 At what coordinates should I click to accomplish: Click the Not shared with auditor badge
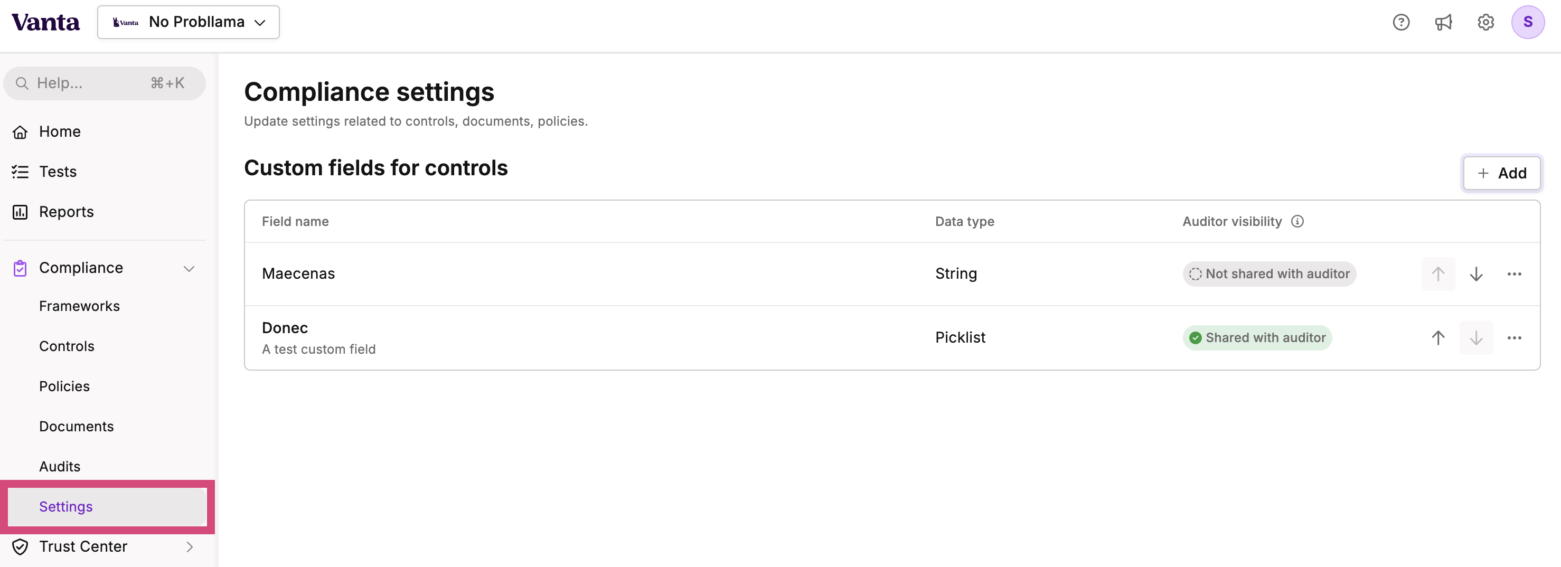(x=1269, y=274)
